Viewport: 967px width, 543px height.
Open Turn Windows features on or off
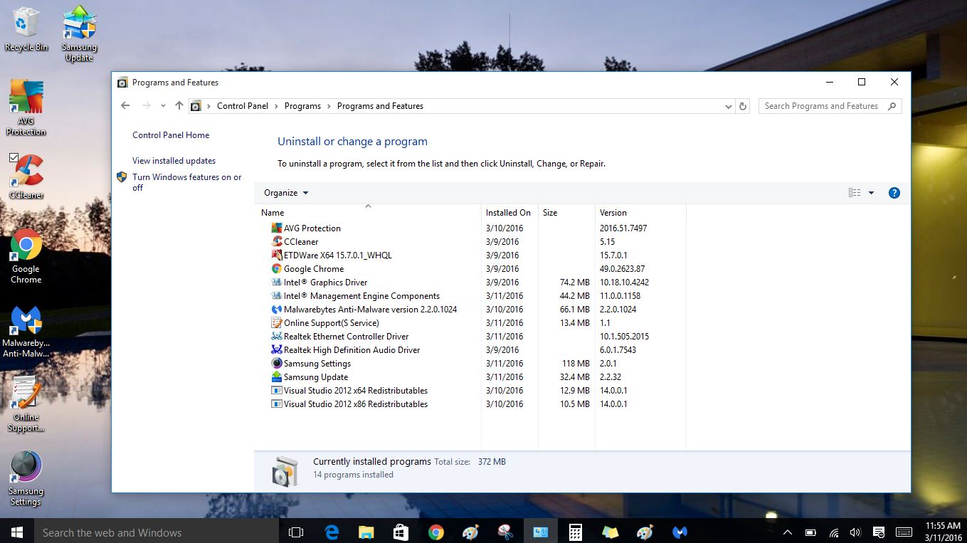186,182
